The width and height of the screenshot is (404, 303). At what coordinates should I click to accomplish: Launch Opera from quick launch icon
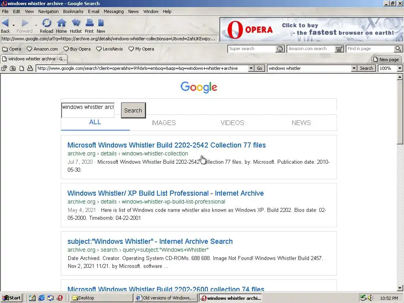(x=60, y=298)
